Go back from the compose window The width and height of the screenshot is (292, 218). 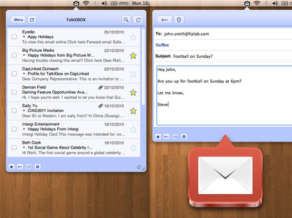tap(164, 20)
